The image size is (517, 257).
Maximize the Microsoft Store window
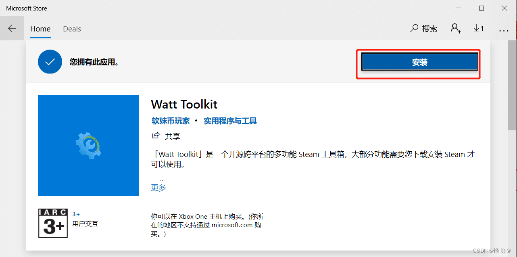(x=482, y=8)
